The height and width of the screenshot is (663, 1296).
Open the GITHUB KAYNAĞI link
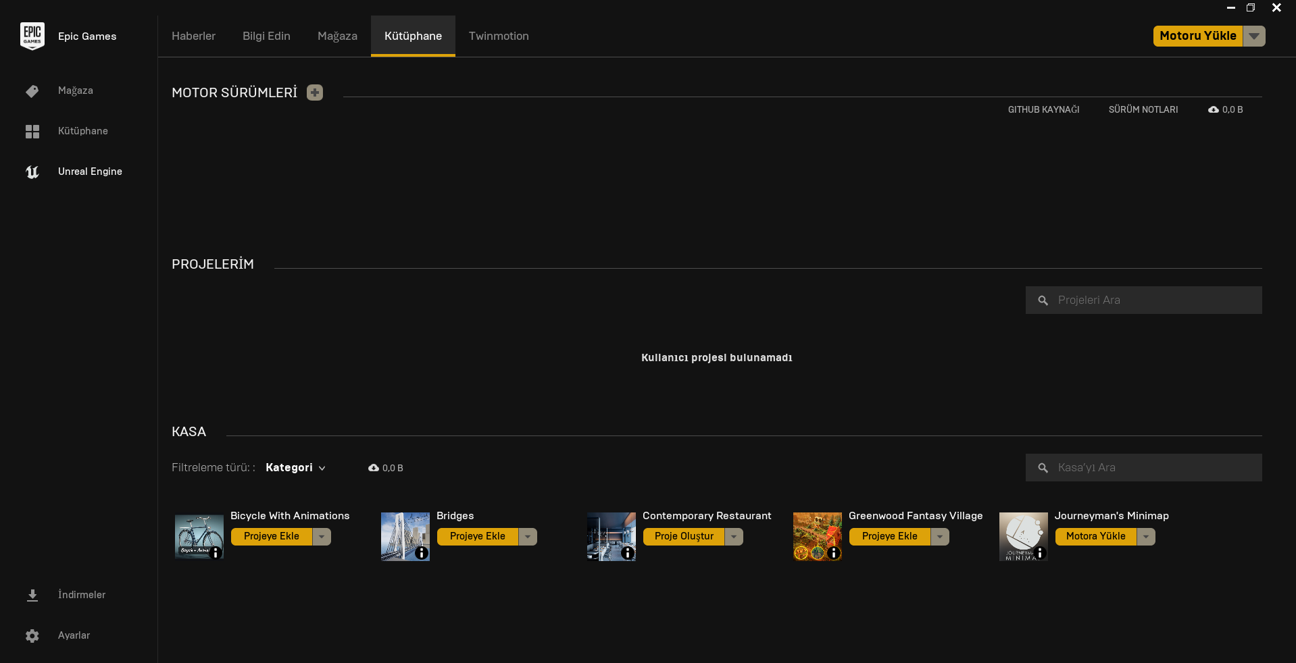click(1044, 109)
